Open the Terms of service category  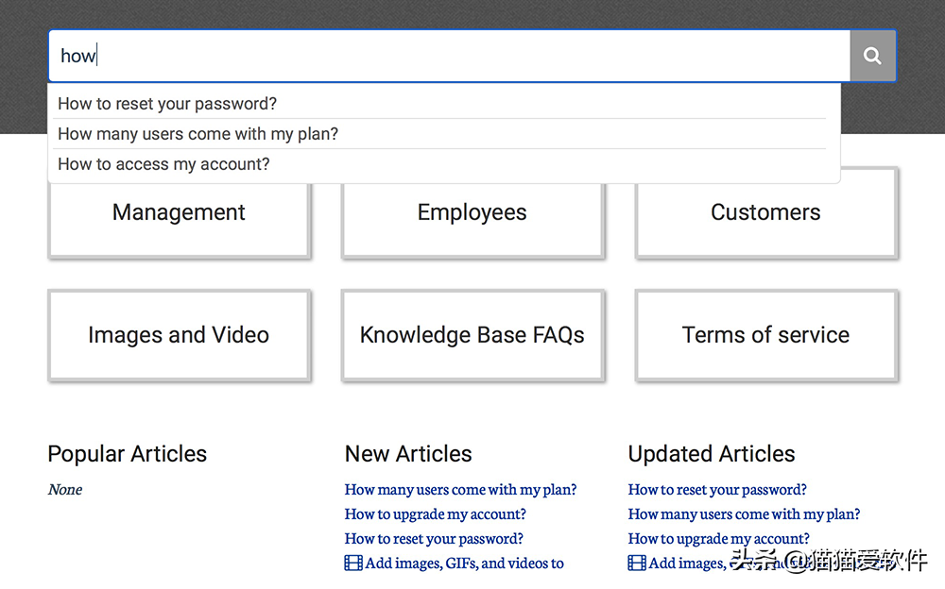(x=766, y=335)
